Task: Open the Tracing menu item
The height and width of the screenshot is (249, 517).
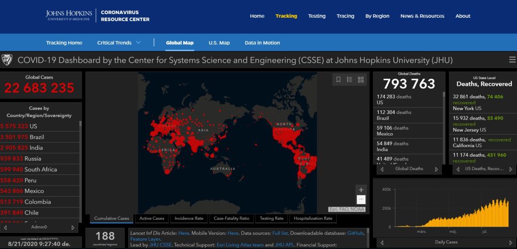Action: (x=345, y=16)
